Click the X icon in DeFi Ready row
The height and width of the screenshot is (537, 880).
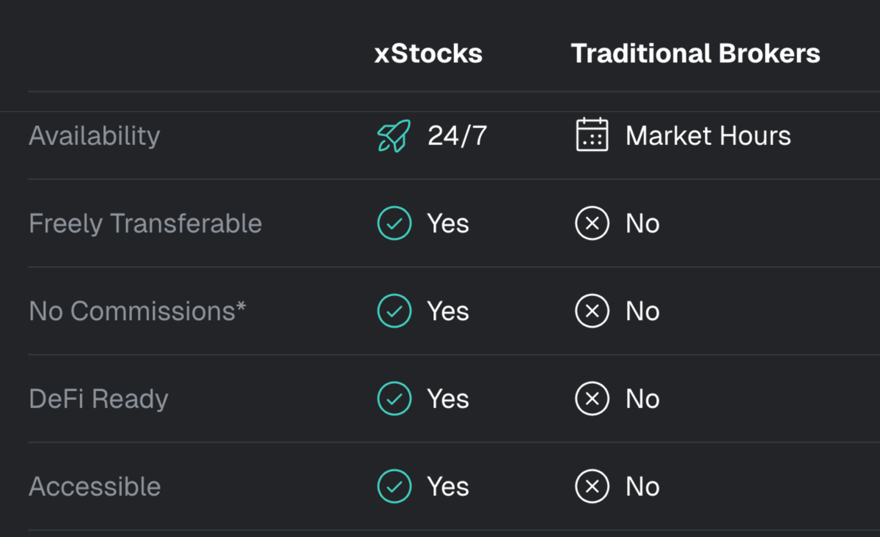(593, 399)
